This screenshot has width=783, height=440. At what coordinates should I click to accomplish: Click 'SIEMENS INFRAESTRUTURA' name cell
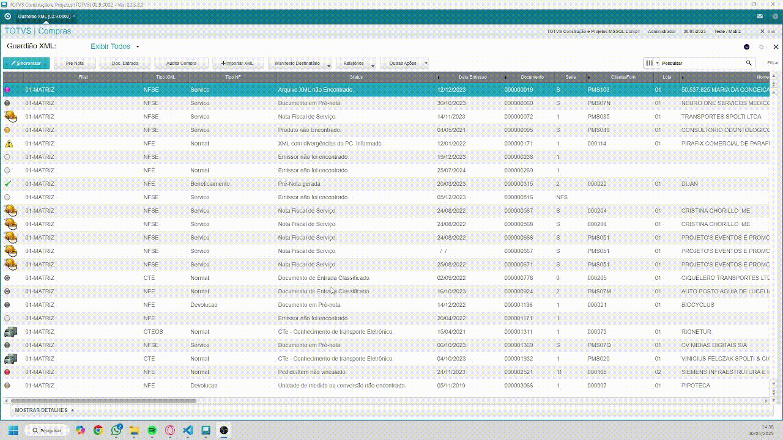coord(725,372)
